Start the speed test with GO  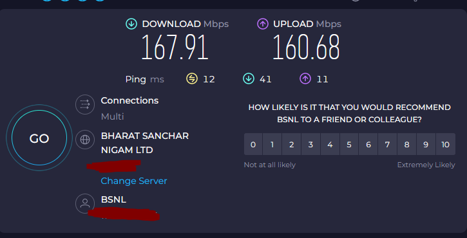coord(39,138)
